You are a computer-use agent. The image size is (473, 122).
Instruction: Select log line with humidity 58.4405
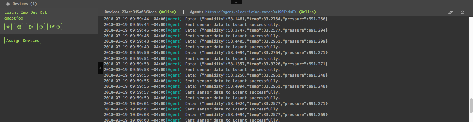[215, 41]
